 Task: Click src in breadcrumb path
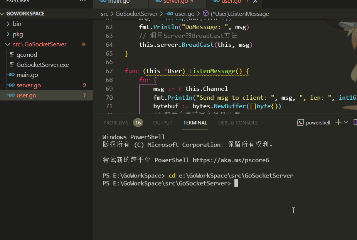pos(104,14)
